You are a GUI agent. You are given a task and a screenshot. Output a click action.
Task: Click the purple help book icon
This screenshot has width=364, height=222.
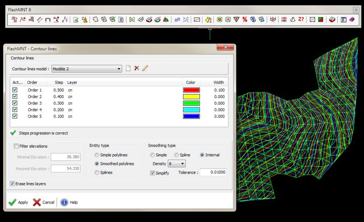pyautogui.click(x=352, y=19)
